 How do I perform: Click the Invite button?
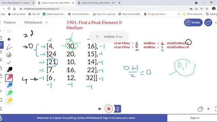pyautogui.click(x=193, y=22)
